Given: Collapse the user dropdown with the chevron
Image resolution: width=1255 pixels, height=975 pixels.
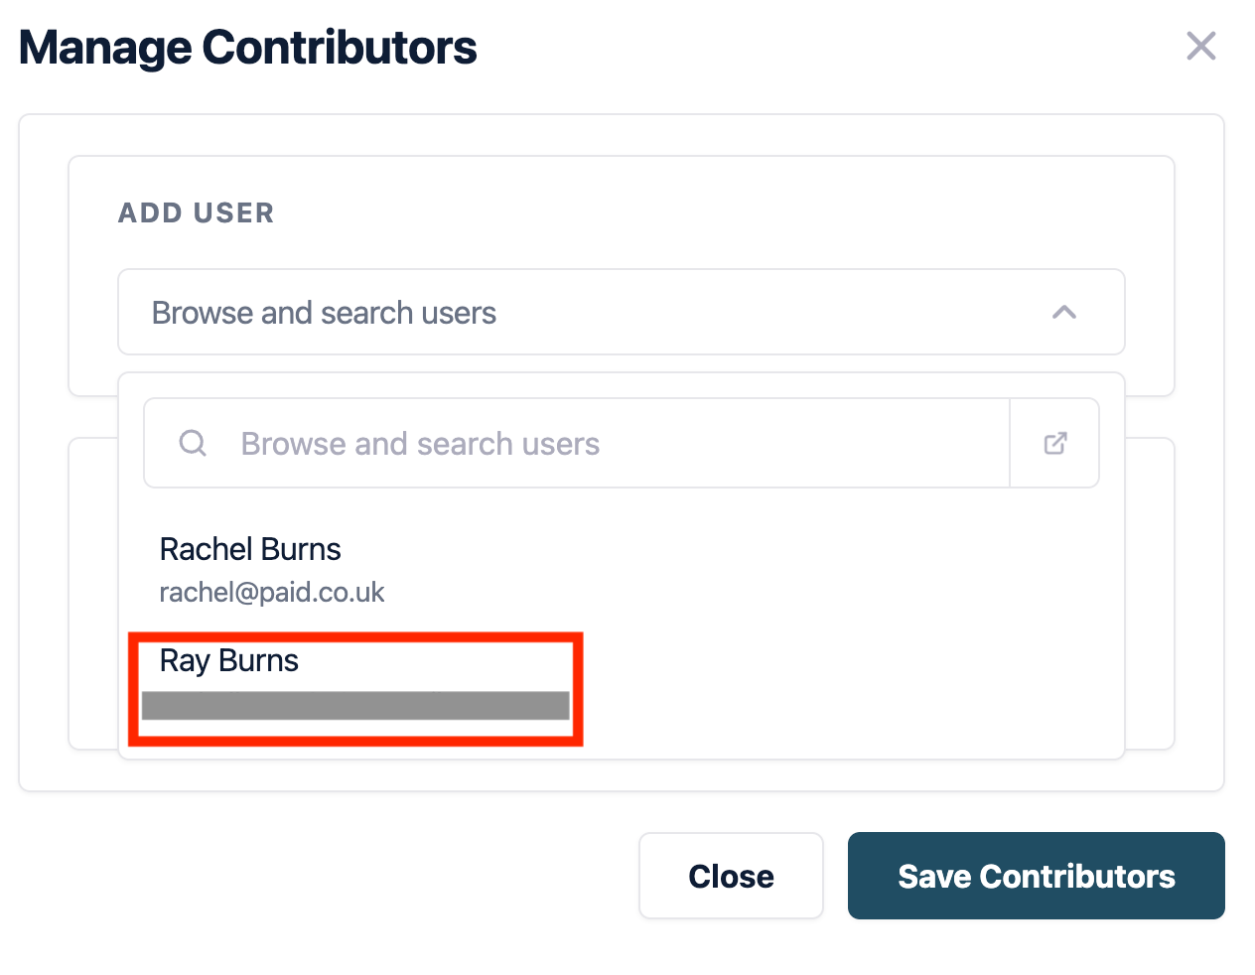Looking at the screenshot, I should (x=1063, y=313).
